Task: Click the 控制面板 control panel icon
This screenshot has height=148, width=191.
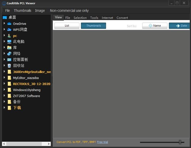Action: pos(9,60)
